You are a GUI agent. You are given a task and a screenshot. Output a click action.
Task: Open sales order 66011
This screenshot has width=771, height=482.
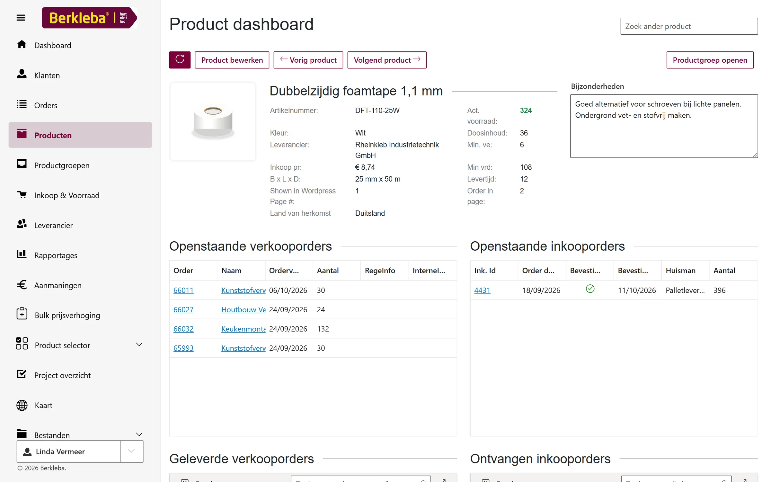(x=183, y=290)
